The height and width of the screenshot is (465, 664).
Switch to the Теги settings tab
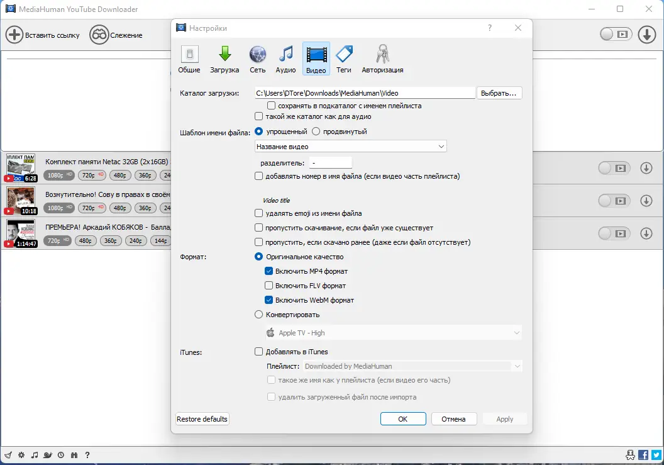coord(344,59)
